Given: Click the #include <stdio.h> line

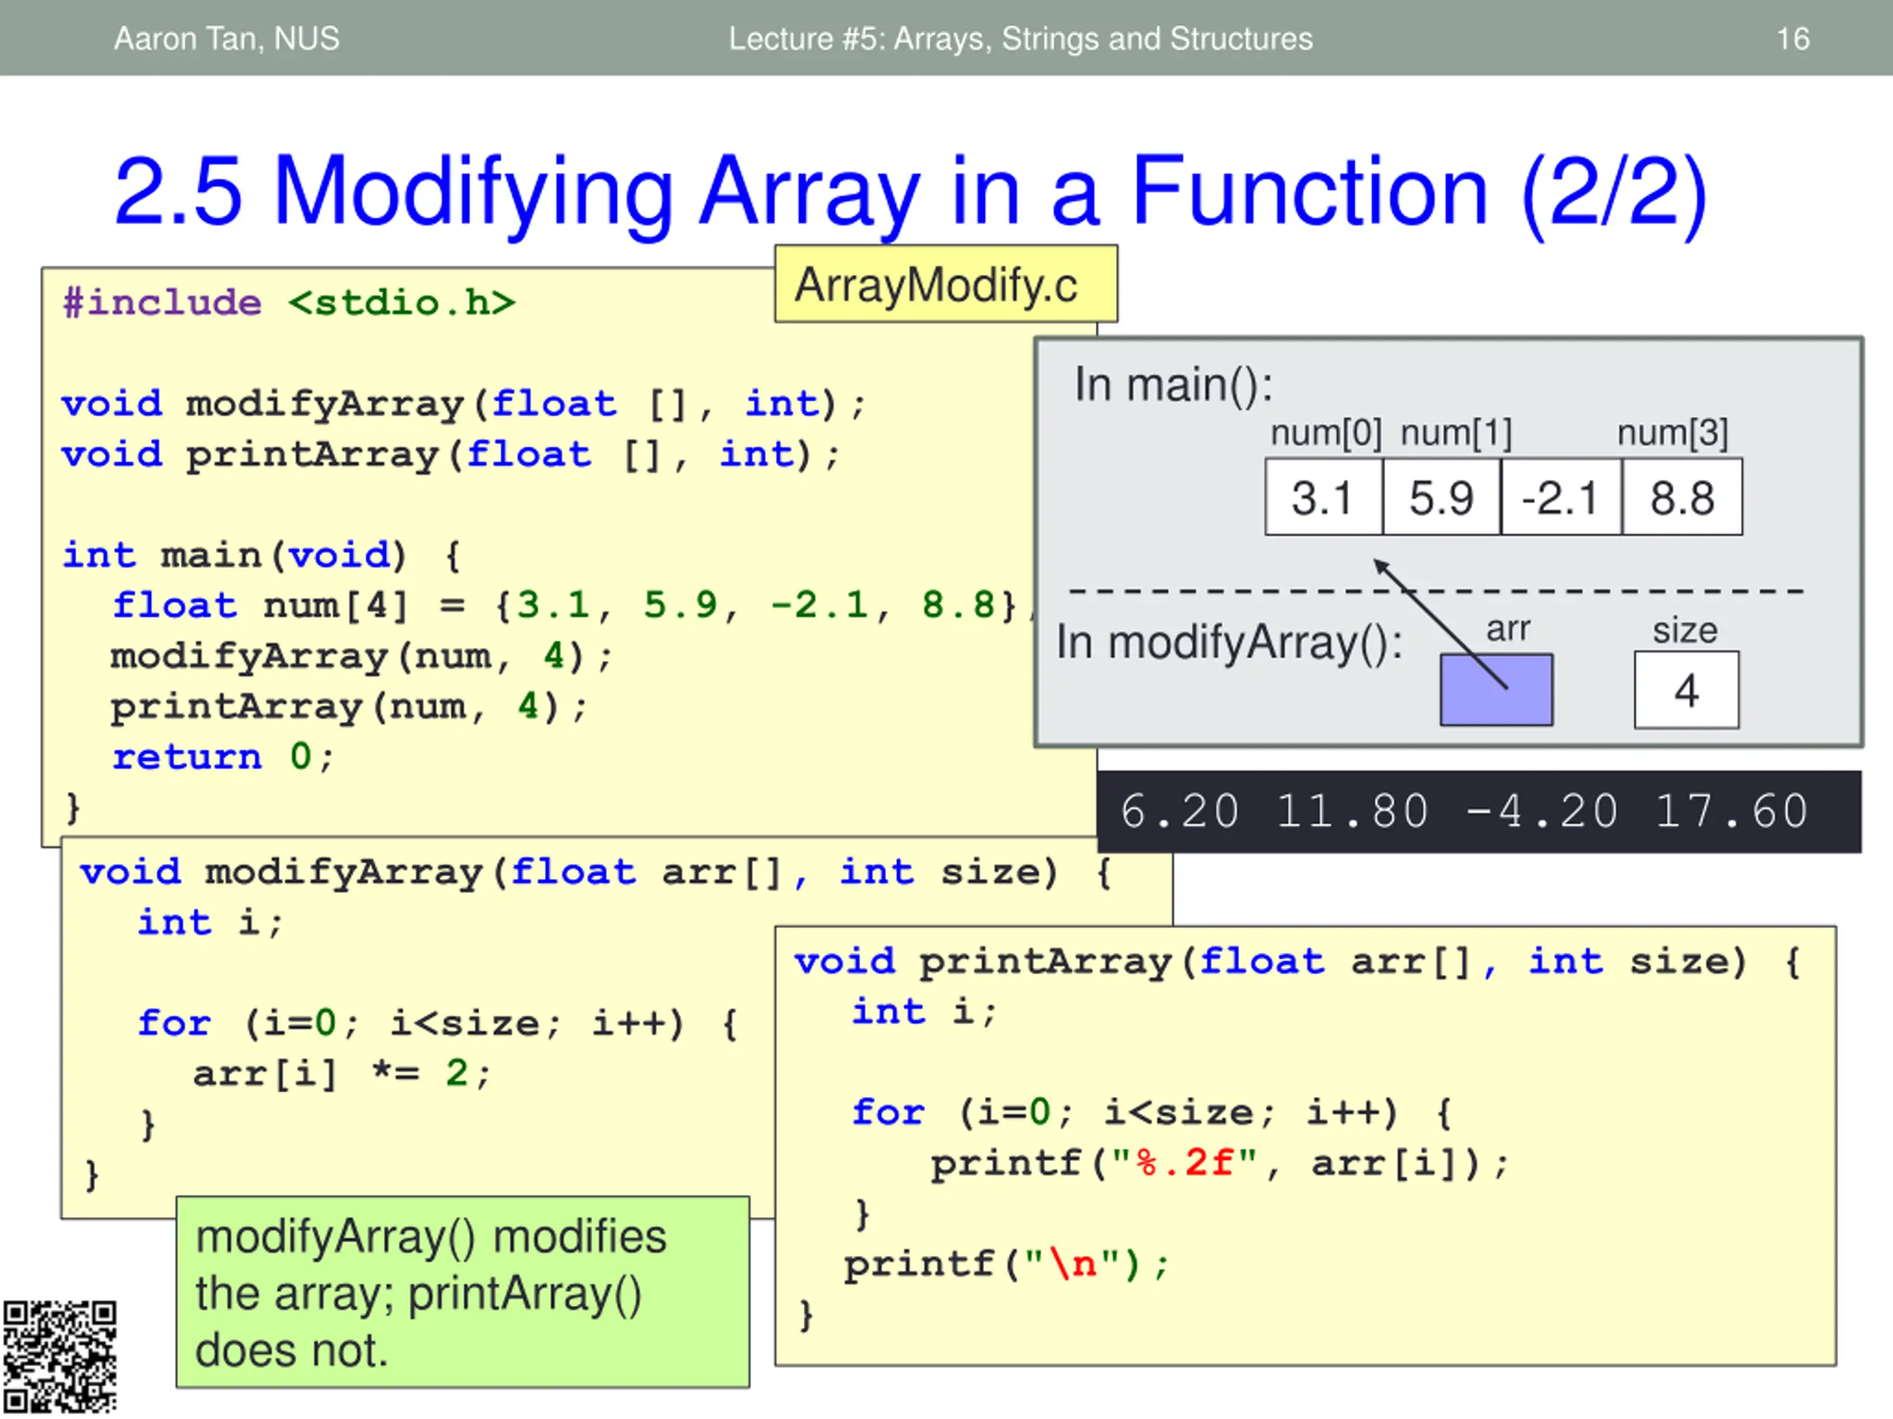Looking at the screenshot, I should [x=289, y=303].
